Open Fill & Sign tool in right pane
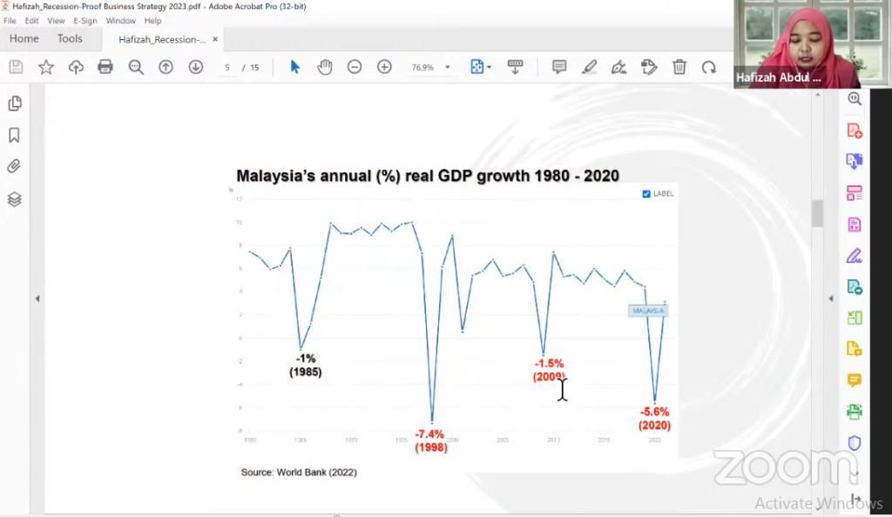 point(855,256)
